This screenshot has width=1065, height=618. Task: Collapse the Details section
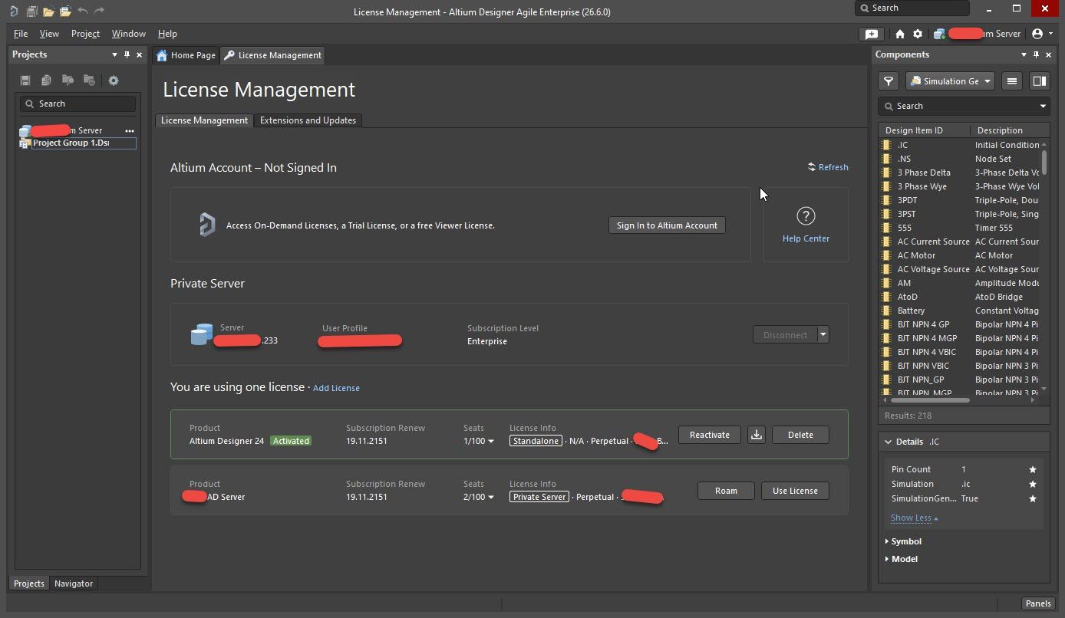click(889, 442)
